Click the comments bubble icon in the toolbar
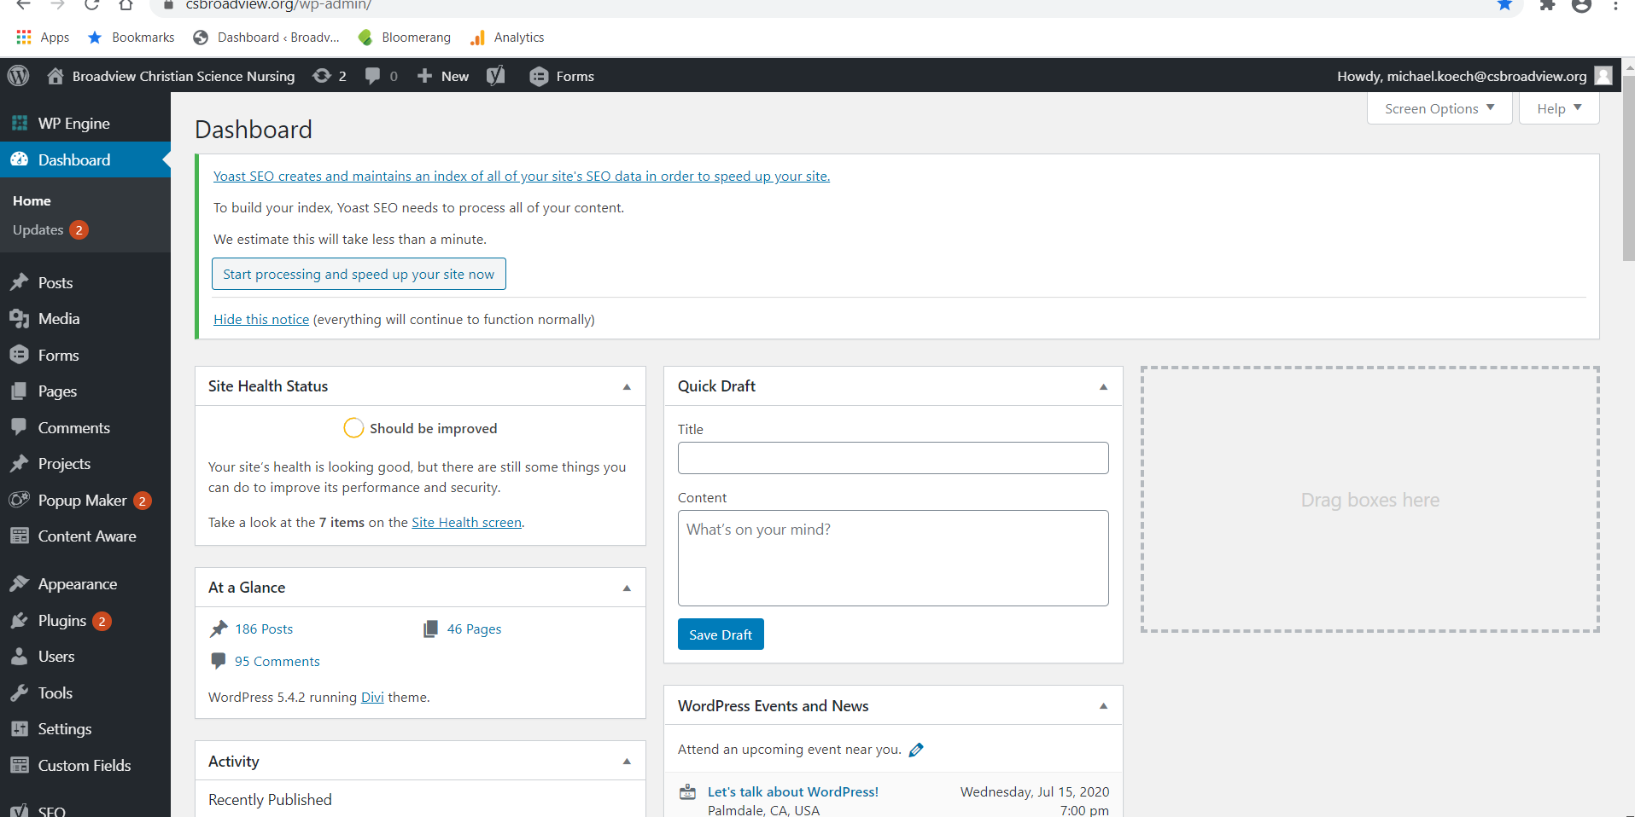This screenshot has width=1635, height=817. pyautogui.click(x=376, y=75)
